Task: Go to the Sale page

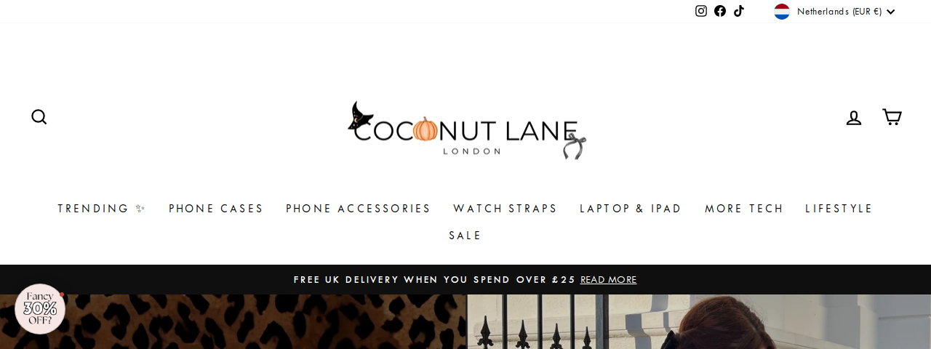Action: pyautogui.click(x=465, y=236)
